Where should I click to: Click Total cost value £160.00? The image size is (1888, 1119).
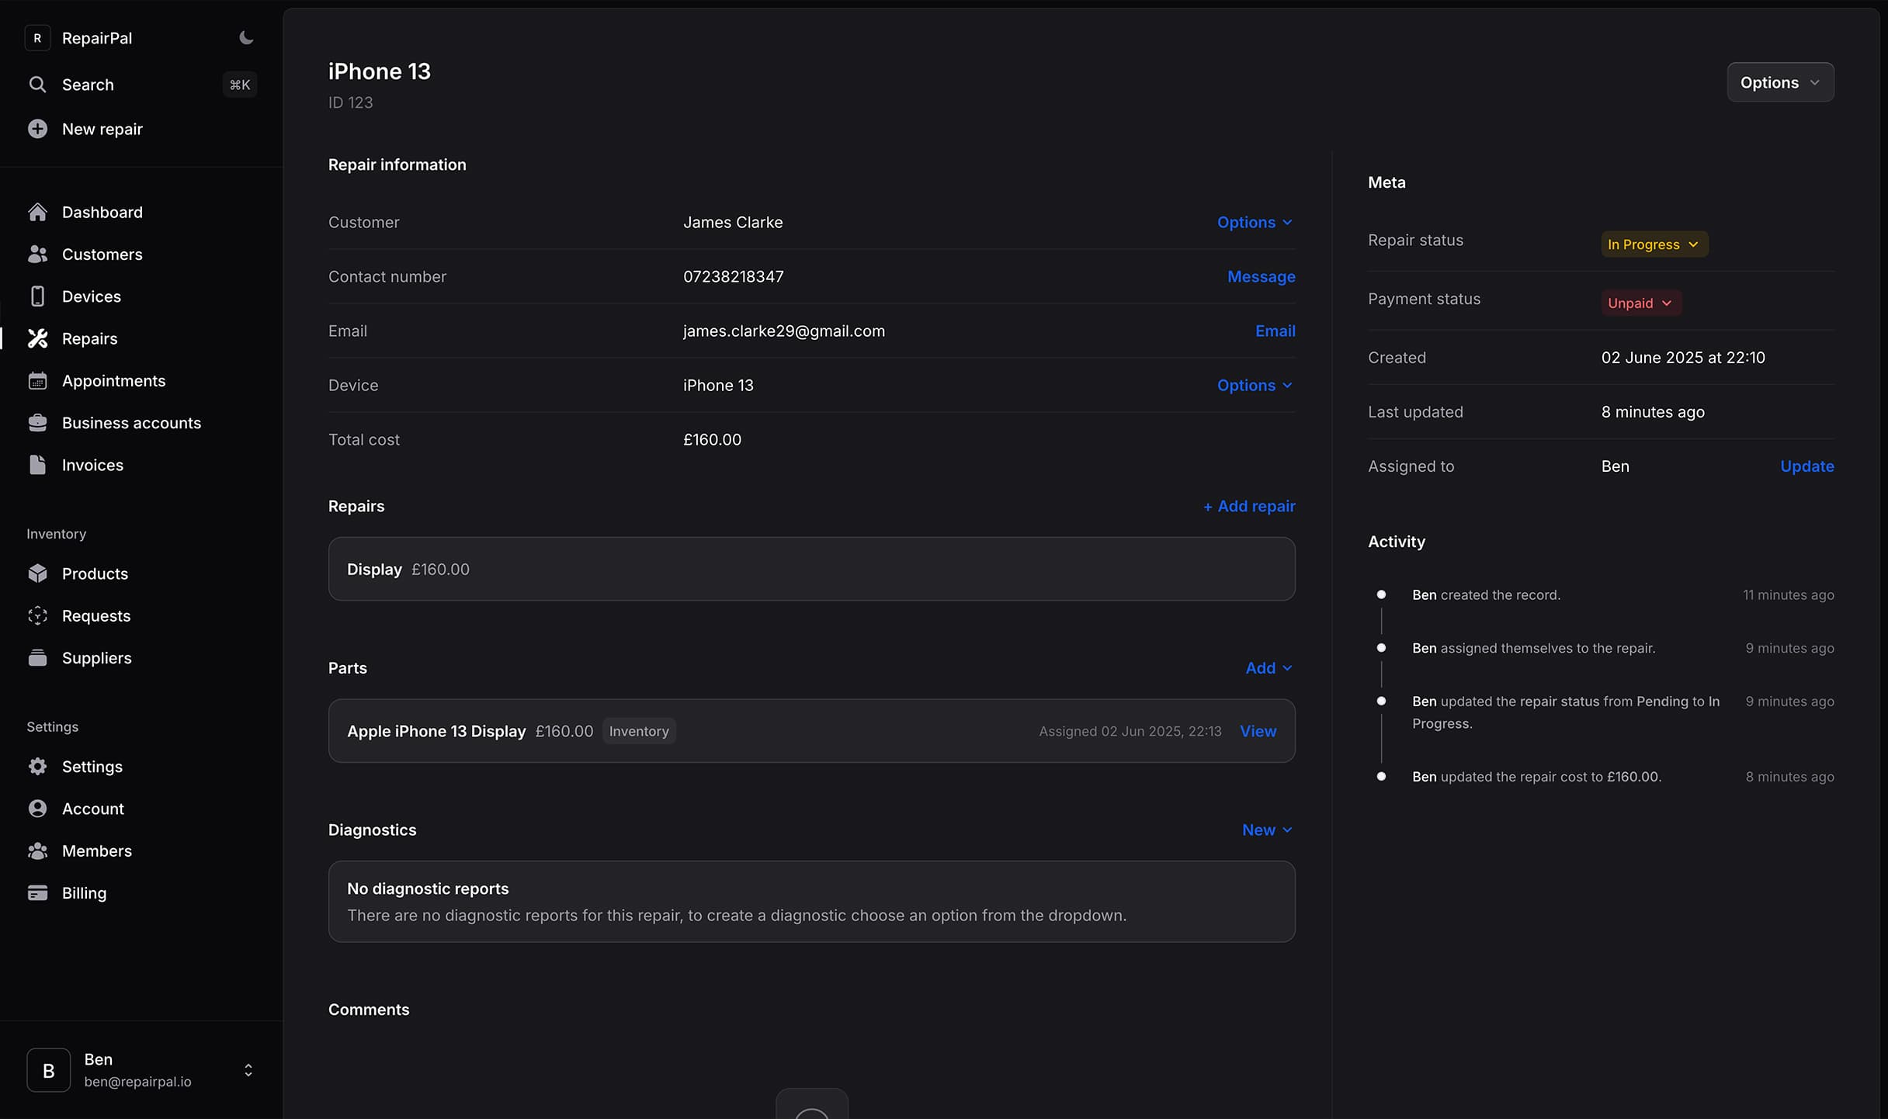[x=711, y=439]
